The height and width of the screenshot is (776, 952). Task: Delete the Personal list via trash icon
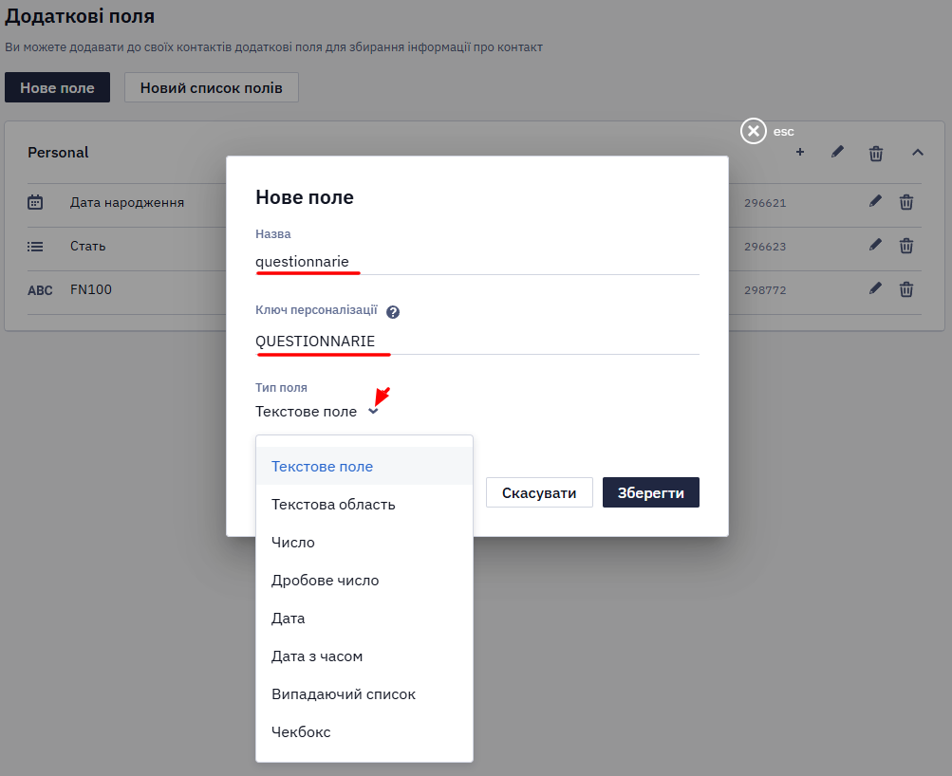875,153
